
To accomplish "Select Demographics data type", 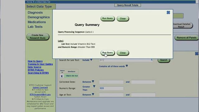I will (x=39, y=17).
